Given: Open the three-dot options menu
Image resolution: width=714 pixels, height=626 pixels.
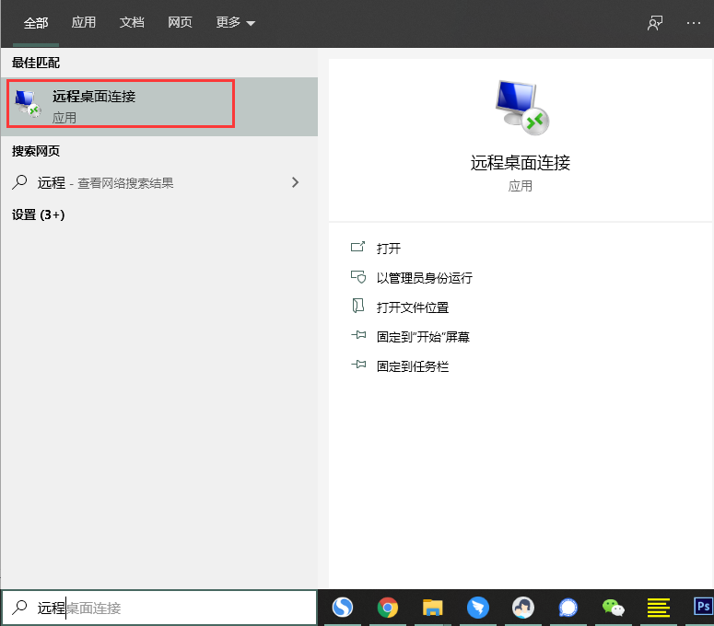Looking at the screenshot, I should 694,23.
